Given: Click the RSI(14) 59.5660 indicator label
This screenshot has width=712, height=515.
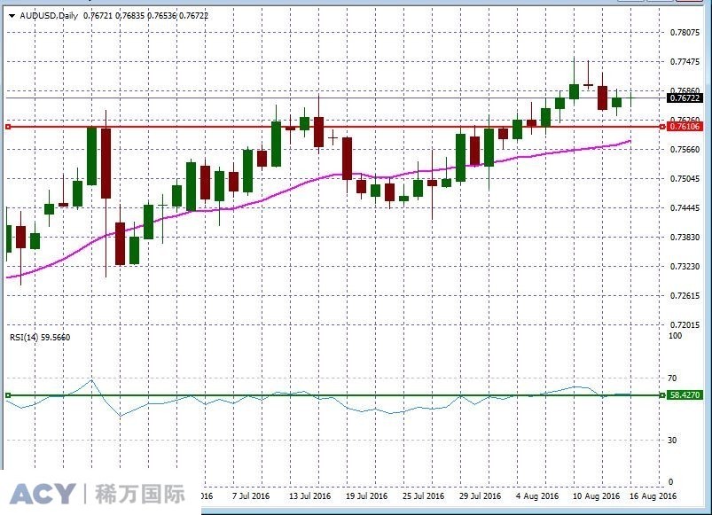Looking at the screenshot, I should 40,337.
